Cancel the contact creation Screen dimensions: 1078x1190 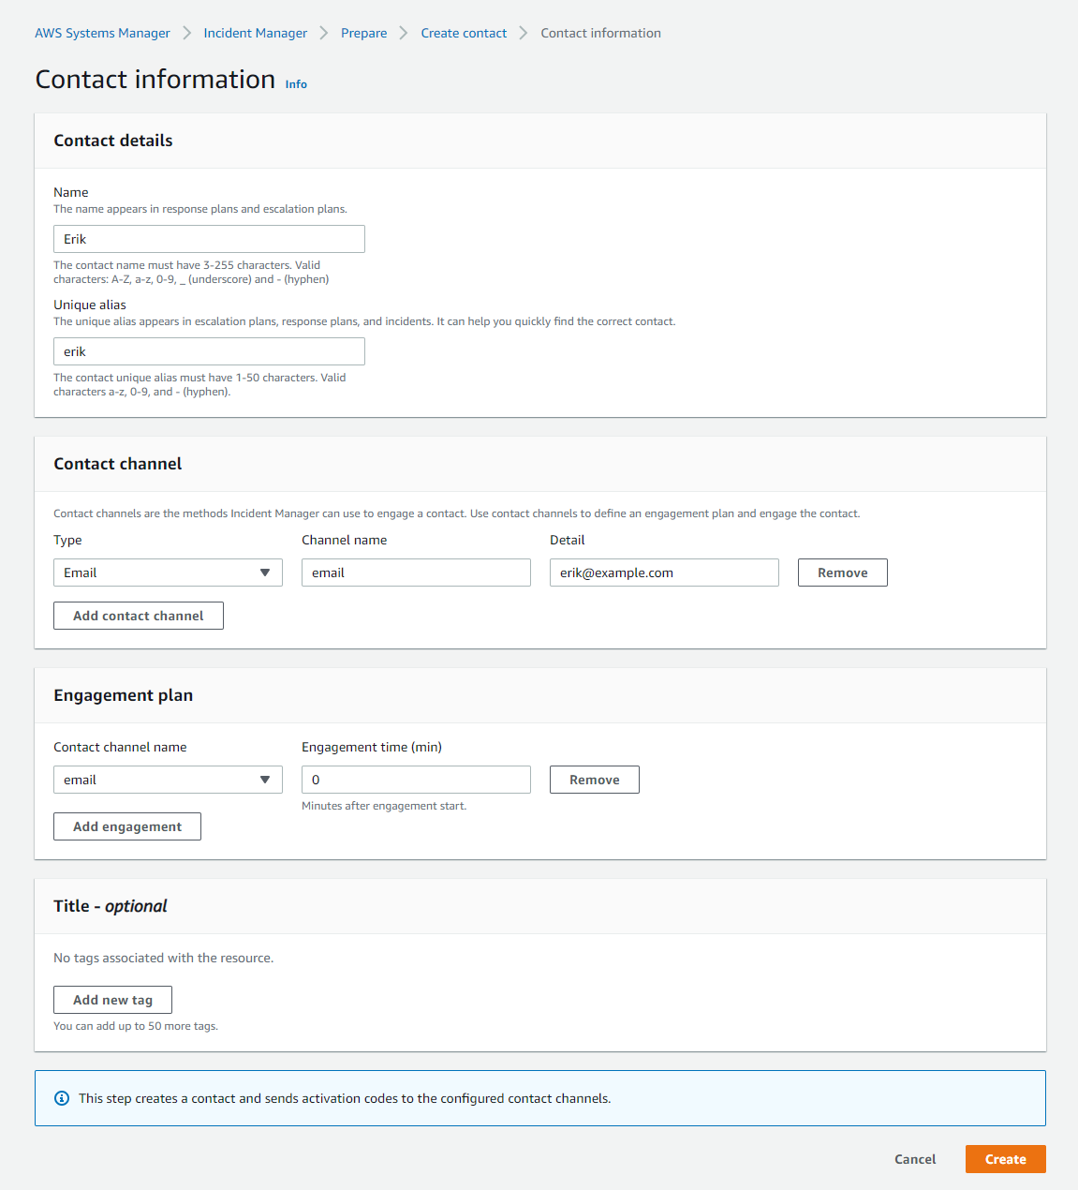coord(915,1159)
